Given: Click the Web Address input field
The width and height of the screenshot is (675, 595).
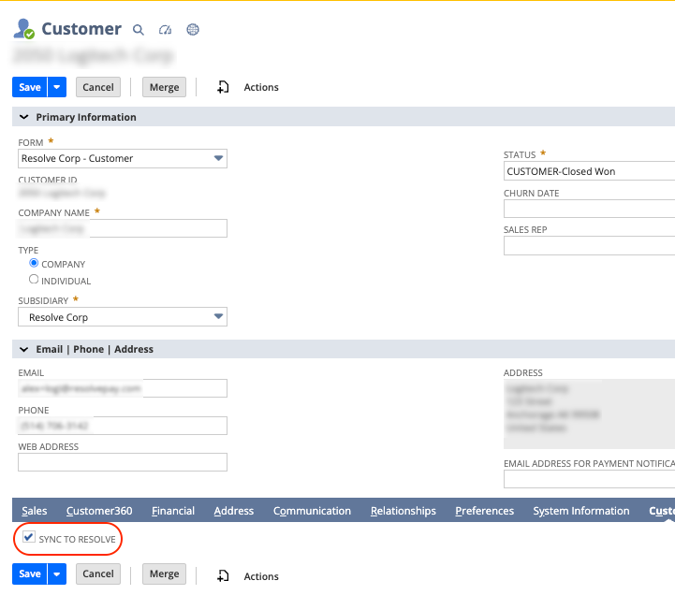Looking at the screenshot, I should pos(123,462).
